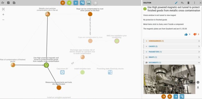The height and width of the screenshot is (99, 202).
Task: Delete the solution with trash icon
Action: (x=188, y=3)
